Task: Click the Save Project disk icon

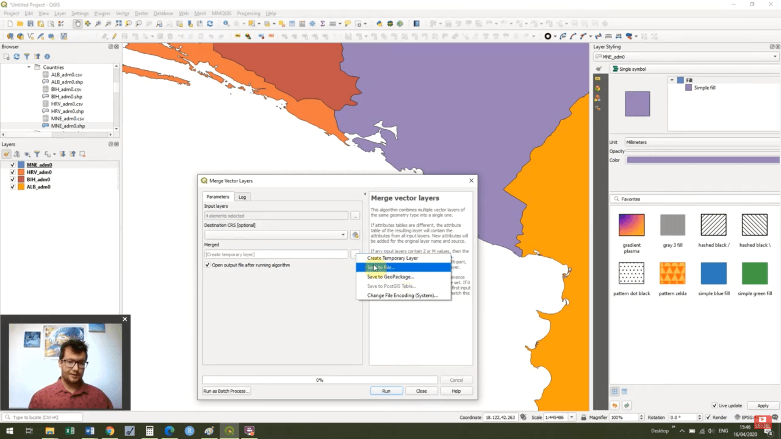Action: tap(30, 24)
